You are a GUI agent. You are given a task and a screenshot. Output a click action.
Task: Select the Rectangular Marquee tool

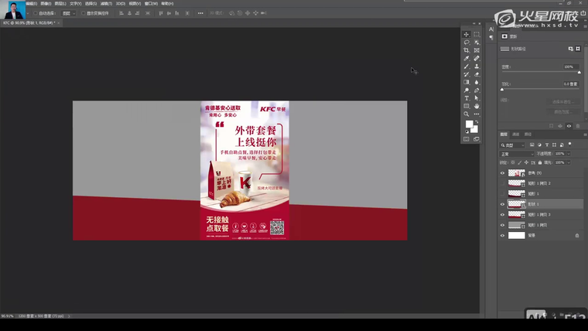[x=477, y=35]
